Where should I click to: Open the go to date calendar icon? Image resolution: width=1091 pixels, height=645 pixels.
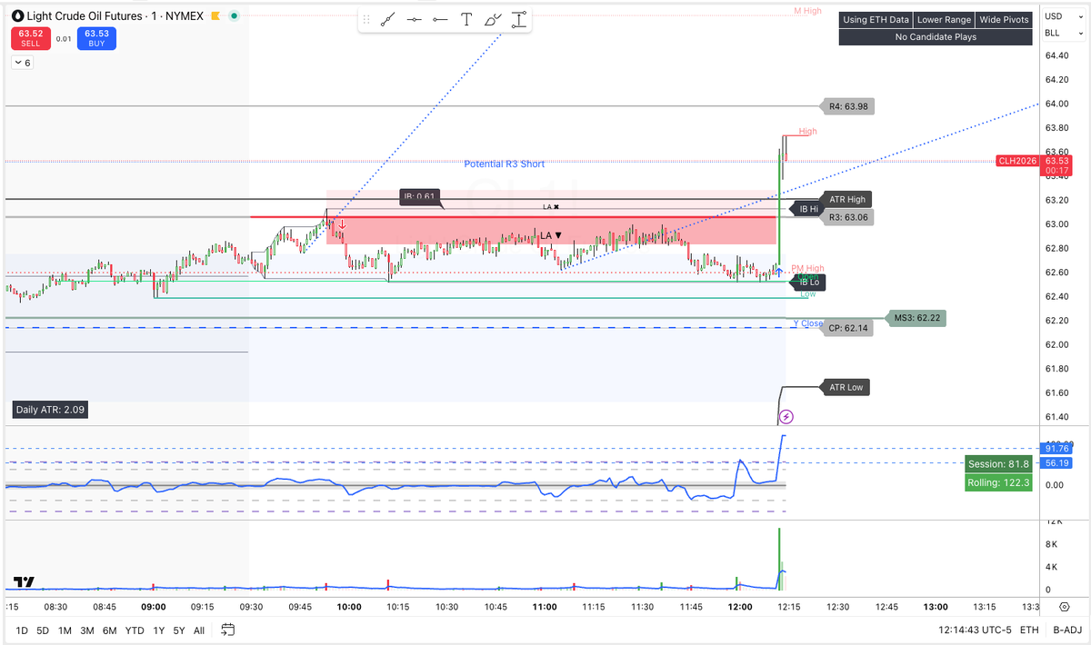coord(228,630)
